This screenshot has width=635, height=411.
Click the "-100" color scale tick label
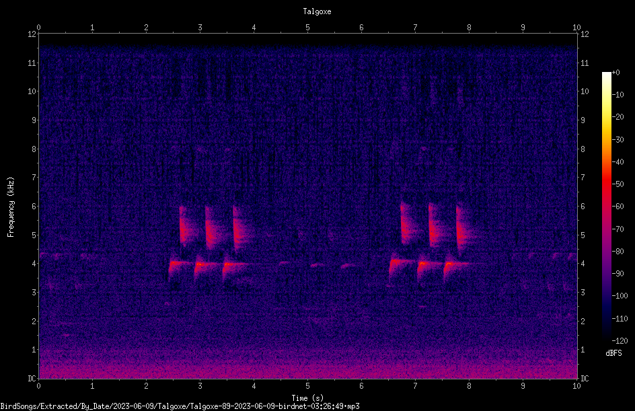tap(620, 296)
